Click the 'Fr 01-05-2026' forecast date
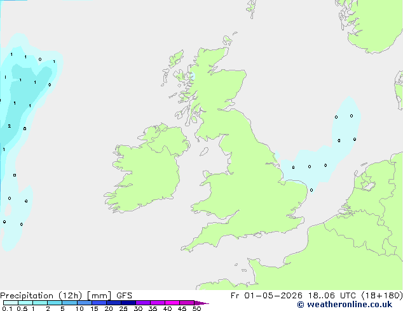Screen dimensions: 403x311 tap(266, 296)
